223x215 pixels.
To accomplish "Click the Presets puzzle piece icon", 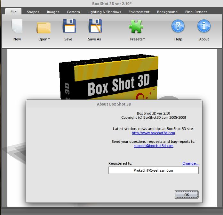I will click(137, 27).
